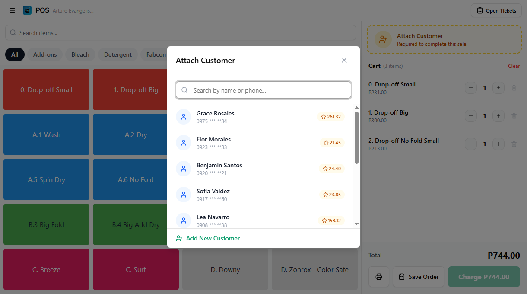Add B.3 Big Fold product tile
Image resolution: width=527 pixels, height=294 pixels.
tap(46, 224)
